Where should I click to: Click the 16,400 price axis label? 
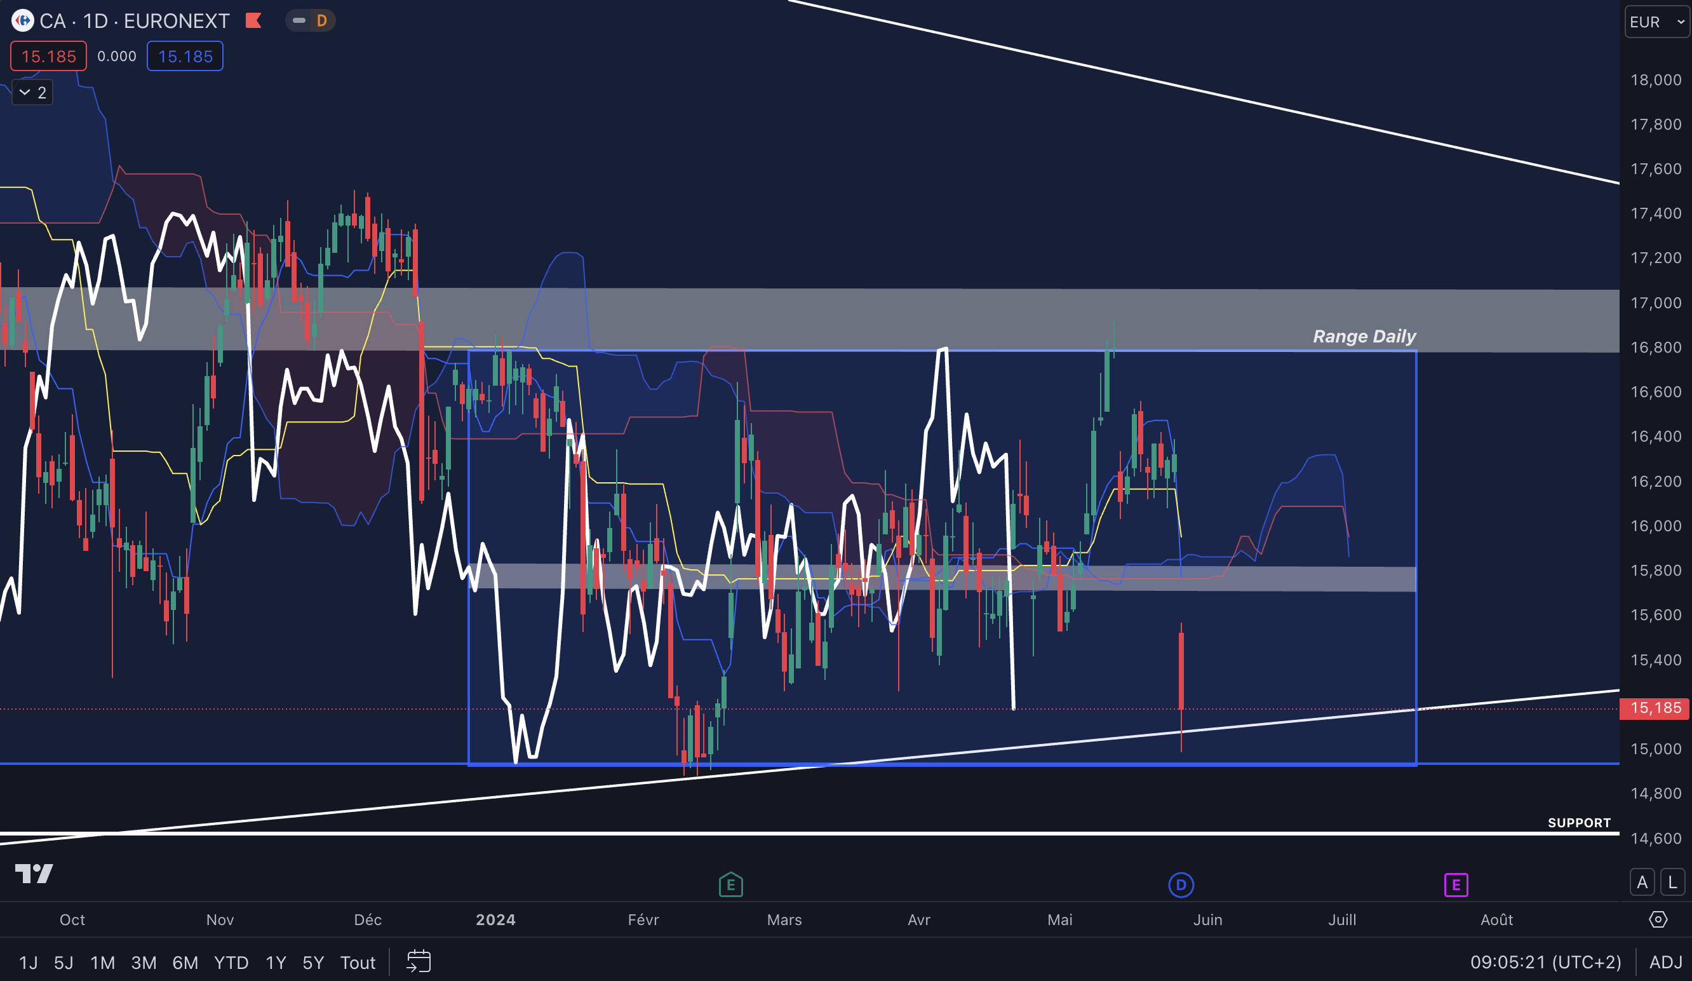coord(1656,436)
